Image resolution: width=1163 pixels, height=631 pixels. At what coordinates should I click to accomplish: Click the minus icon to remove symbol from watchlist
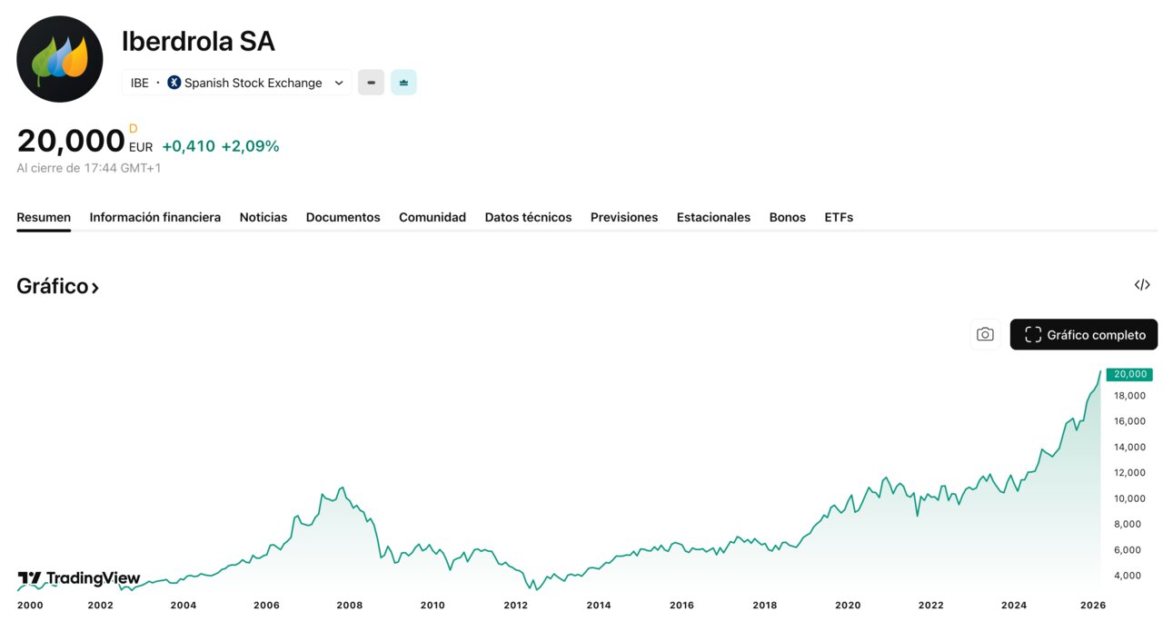(x=371, y=82)
